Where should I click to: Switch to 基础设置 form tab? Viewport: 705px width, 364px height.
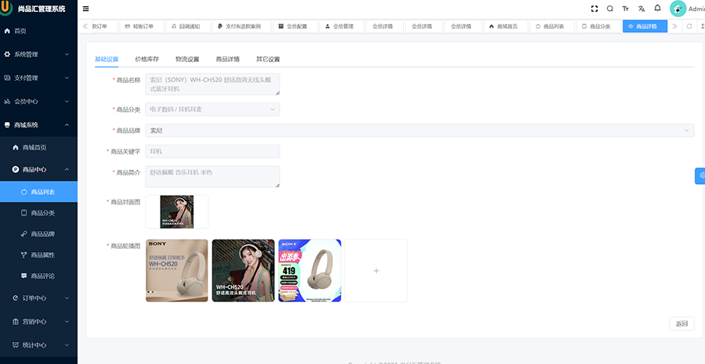(107, 59)
